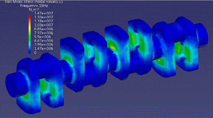The image size is (213, 118).
Task: Select the 5.9e+006 legend value
Action: click(x=42, y=37)
